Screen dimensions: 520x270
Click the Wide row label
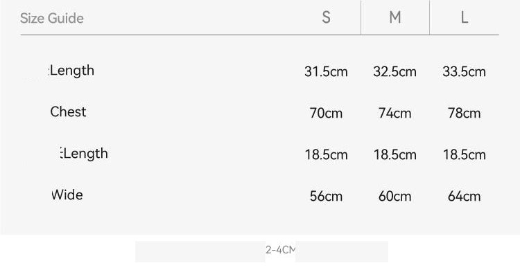click(x=67, y=195)
